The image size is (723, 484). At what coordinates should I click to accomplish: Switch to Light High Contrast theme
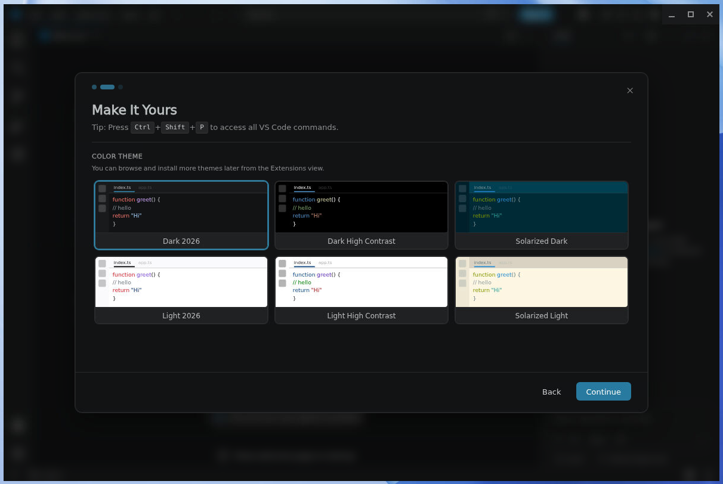[361, 290]
